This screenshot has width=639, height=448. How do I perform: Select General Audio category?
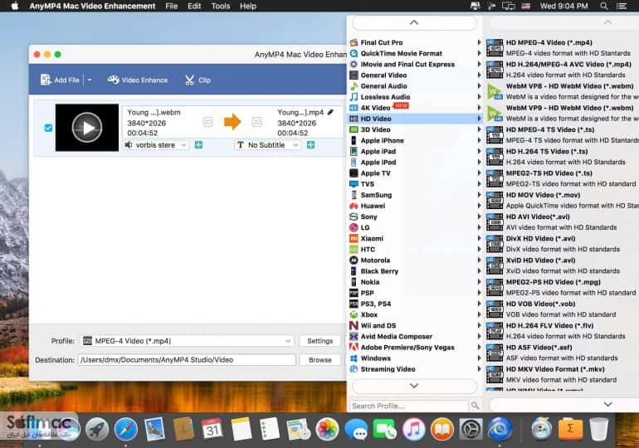pyautogui.click(x=415, y=86)
